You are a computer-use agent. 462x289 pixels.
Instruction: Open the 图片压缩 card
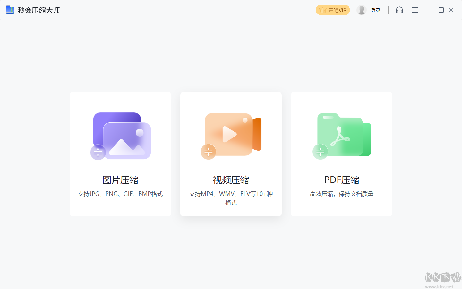tap(120, 153)
